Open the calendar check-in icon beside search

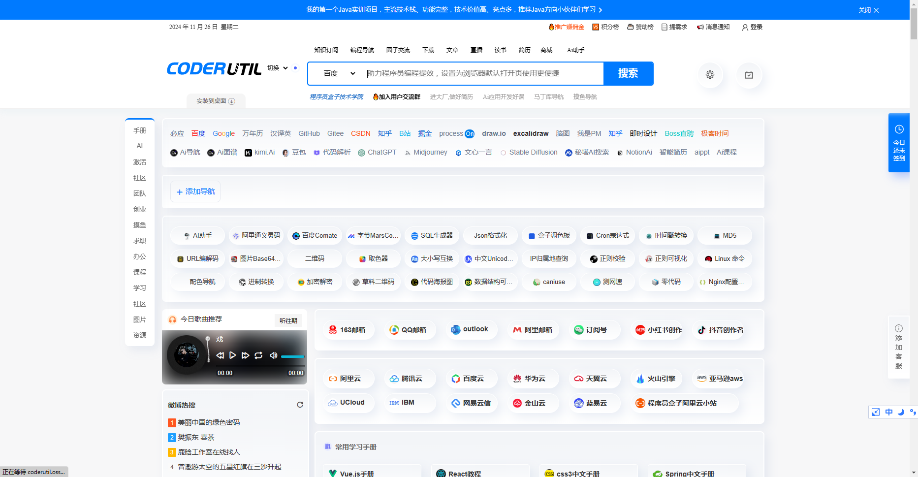[x=749, y=75]
